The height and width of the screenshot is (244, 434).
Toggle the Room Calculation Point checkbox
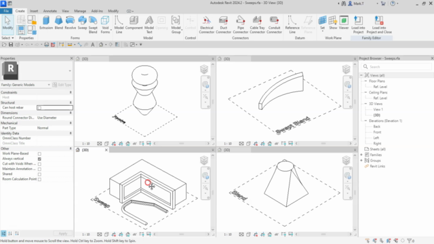tap(39, 179)
